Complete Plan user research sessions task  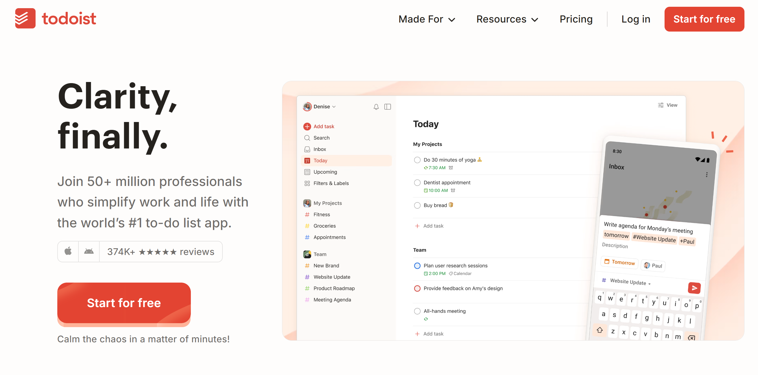point(417,266)
